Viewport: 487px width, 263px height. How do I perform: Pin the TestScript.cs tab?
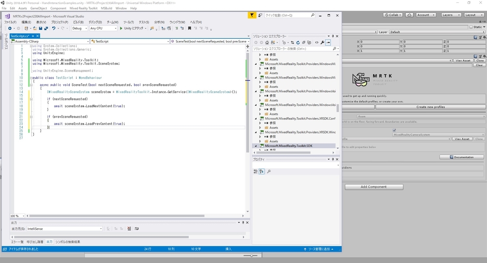33,36
